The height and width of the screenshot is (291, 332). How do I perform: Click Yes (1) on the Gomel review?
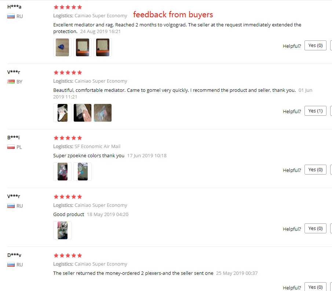[315, 111]
